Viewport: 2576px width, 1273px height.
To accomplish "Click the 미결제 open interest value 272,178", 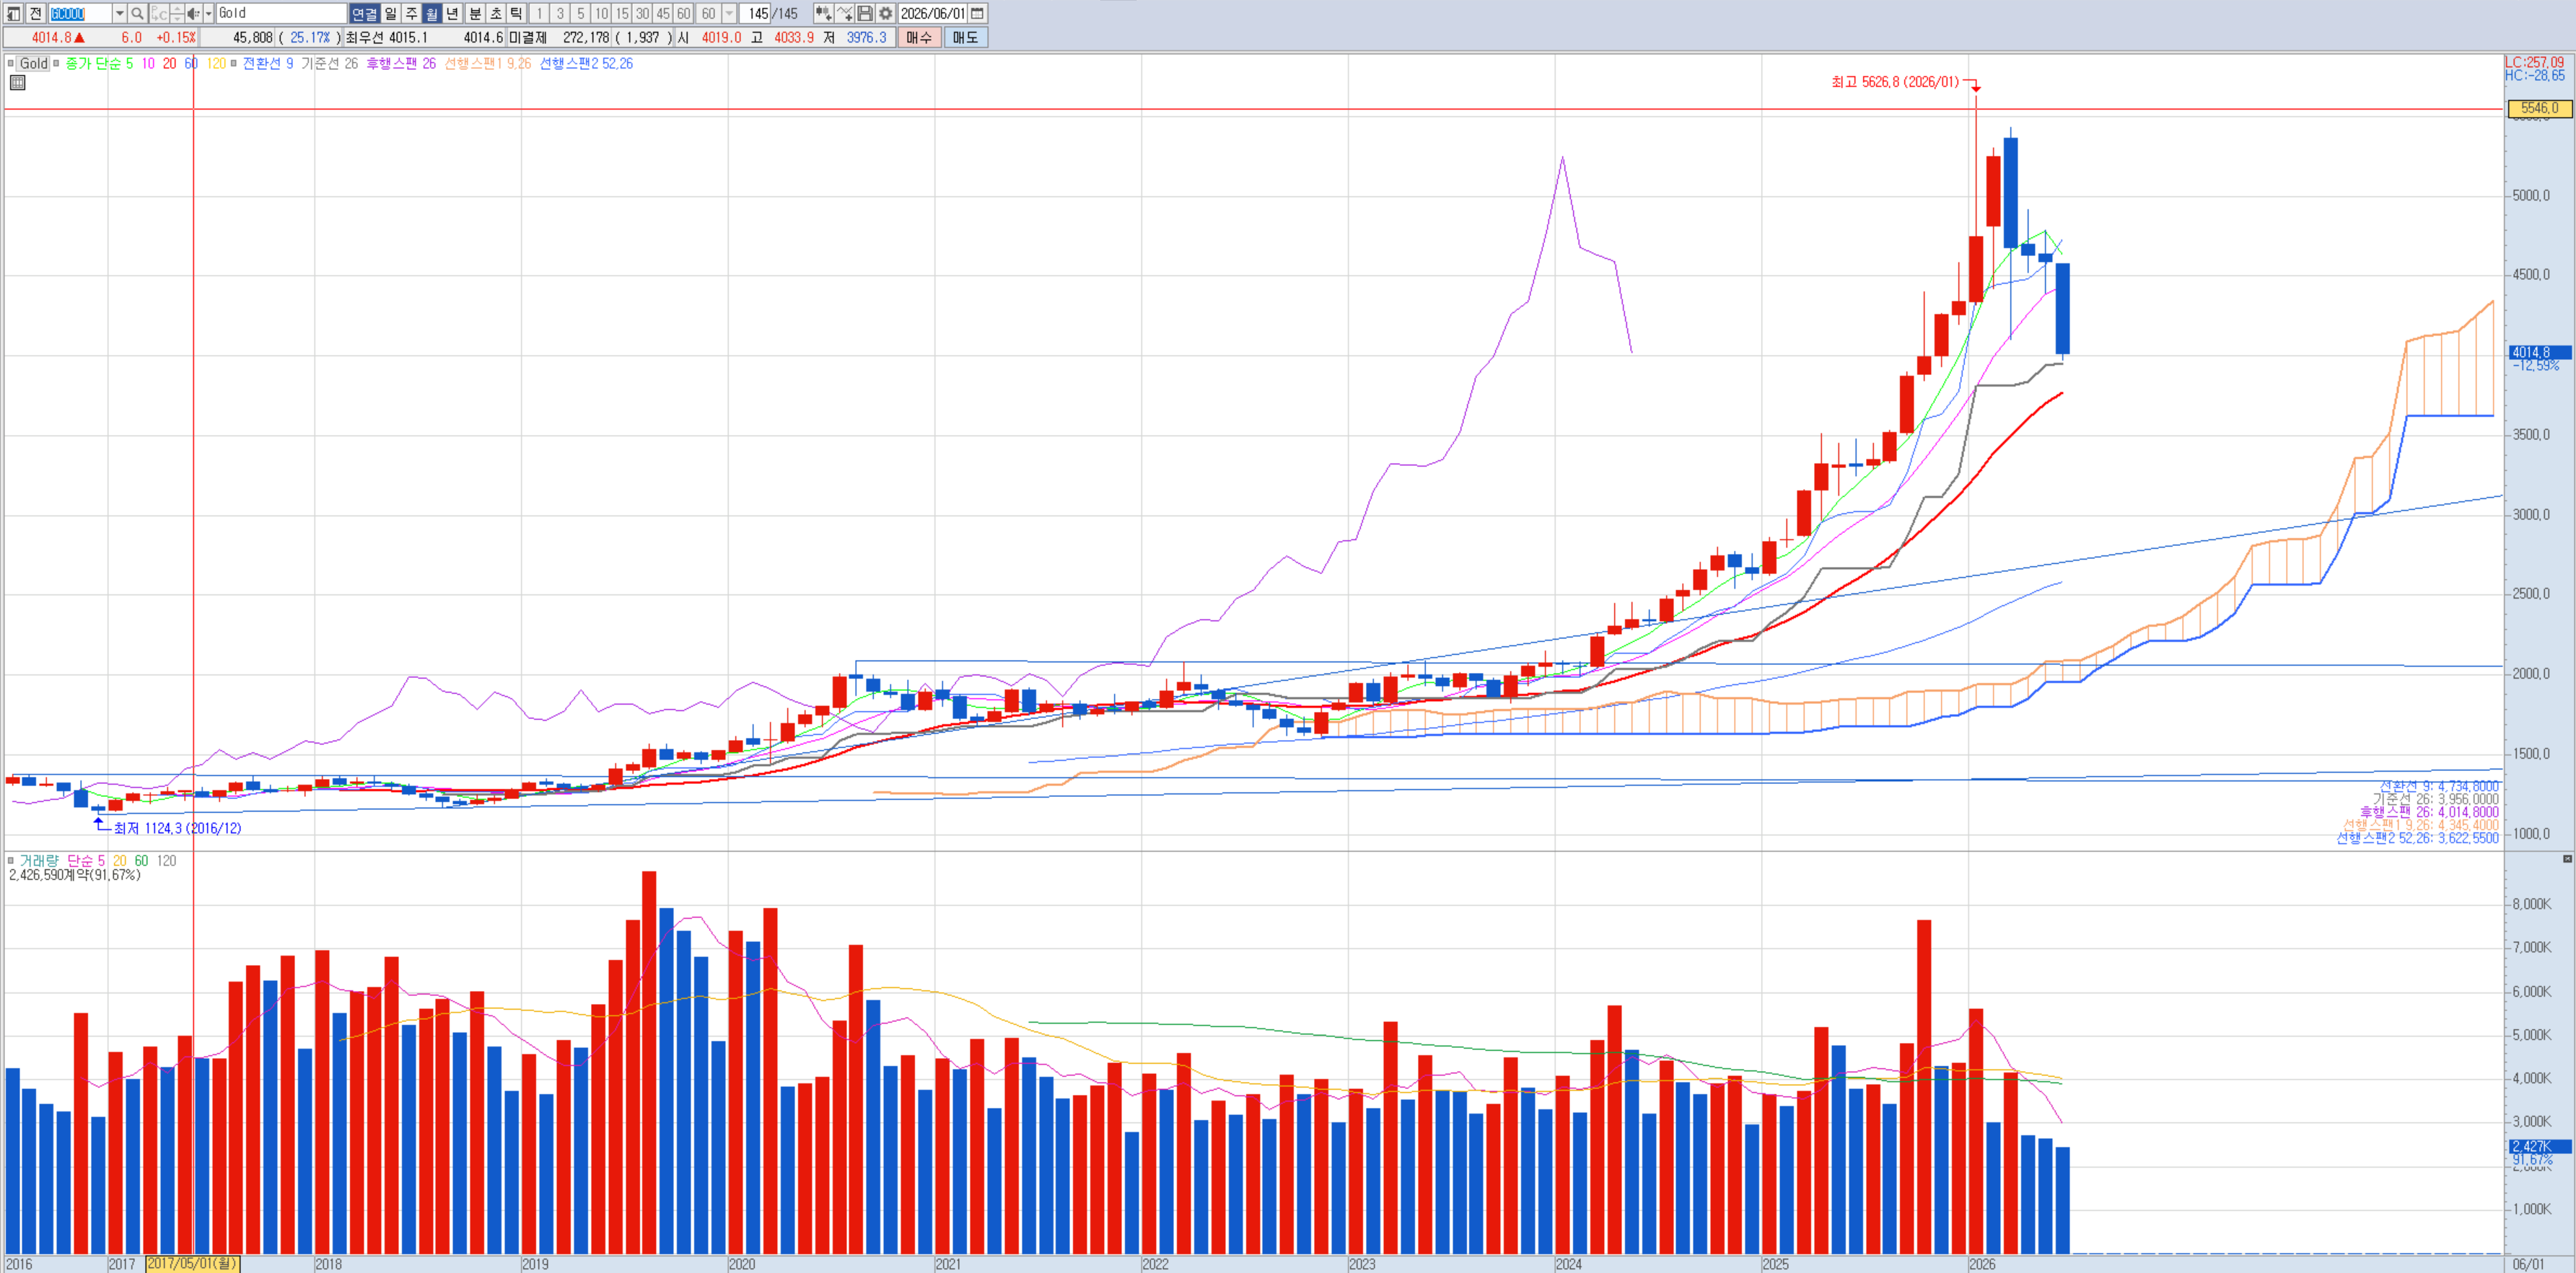I will 586,37.
